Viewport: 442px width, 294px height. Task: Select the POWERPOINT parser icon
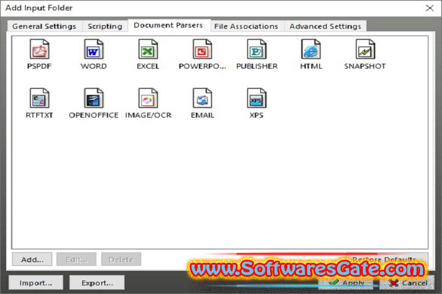[x=202, y=49]
